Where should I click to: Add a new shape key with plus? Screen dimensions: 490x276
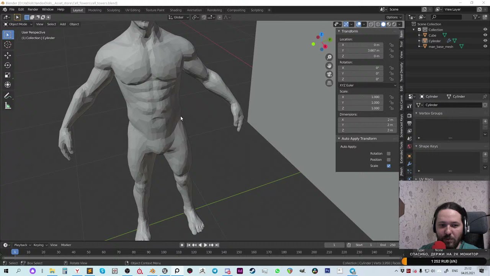pyautogui.click(x=485, y=154)
